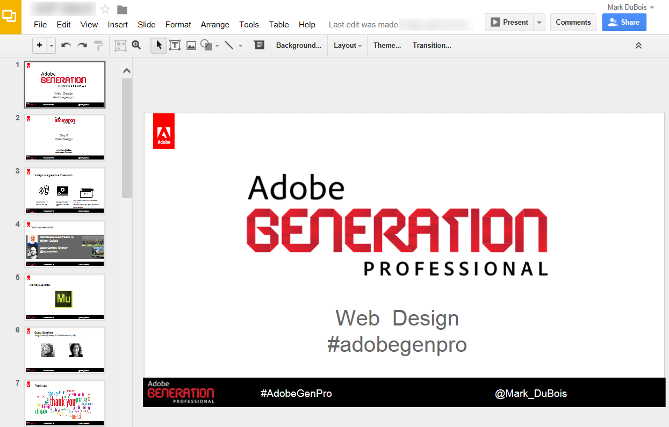This screenshot has width=669, height=427.
Task: Select the line tool
Action: (x=229, y=46)
